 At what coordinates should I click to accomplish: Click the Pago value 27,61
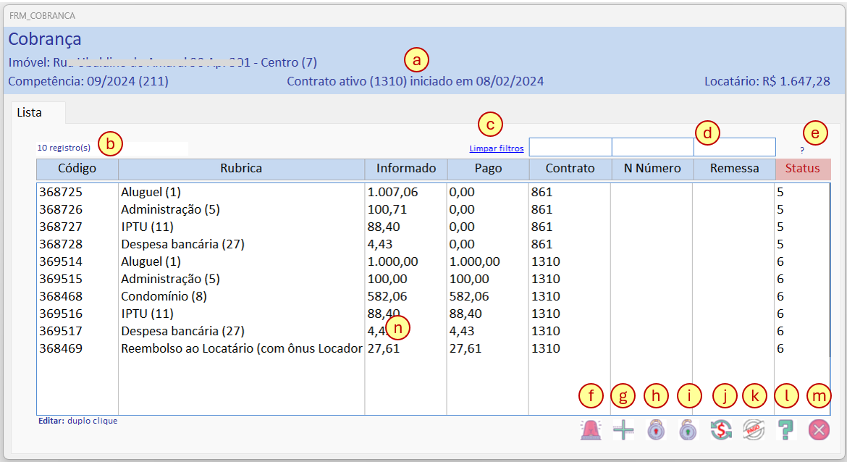[465, 348]
